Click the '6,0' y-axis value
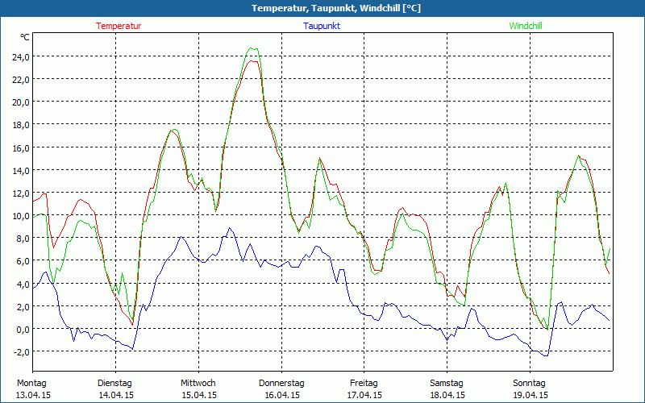This screenshot has height=403, width=645. [23, 260]
